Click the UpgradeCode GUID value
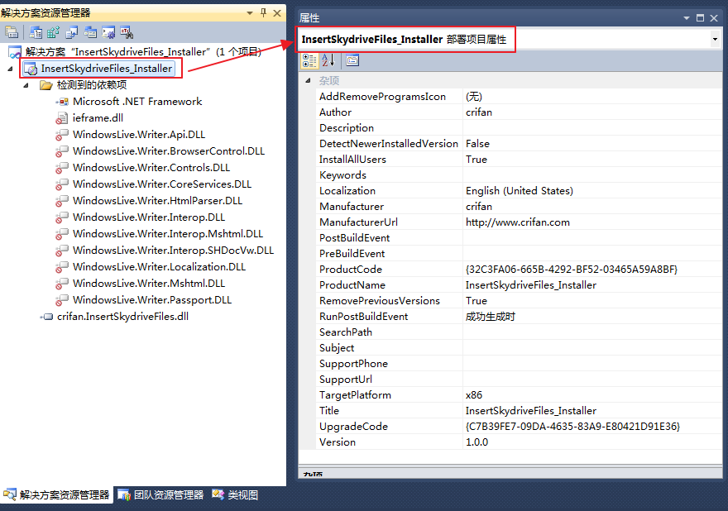This screenshot has height=511, width=728. pos(572,427)
